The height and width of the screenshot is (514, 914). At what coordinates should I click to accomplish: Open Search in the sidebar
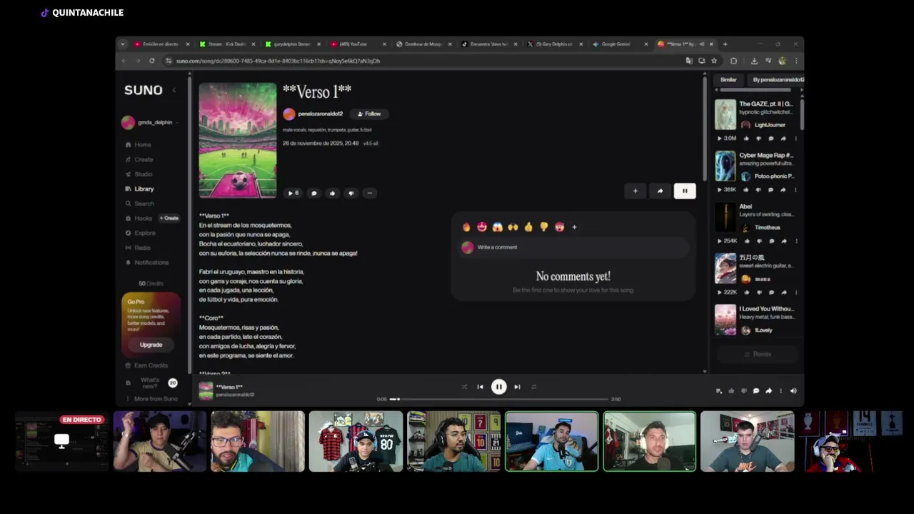tap(139, 203)
